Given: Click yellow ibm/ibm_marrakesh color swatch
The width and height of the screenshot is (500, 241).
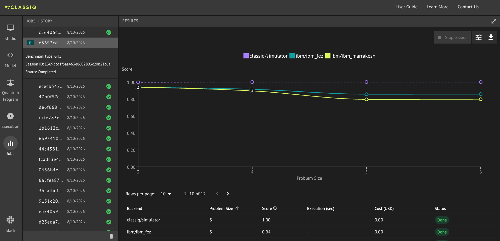Looking at the screenshot, I should (328, 56).
